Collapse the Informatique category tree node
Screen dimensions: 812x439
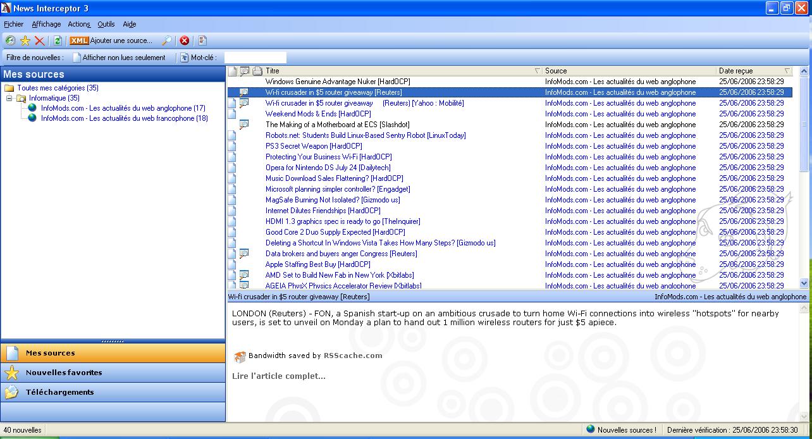(9, 98)
